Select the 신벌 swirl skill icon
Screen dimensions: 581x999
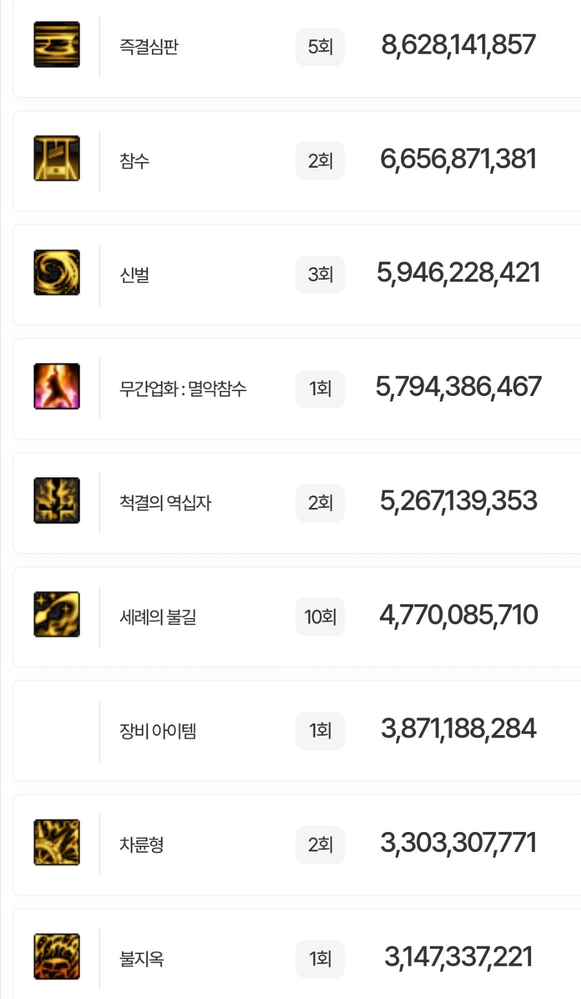57,273
